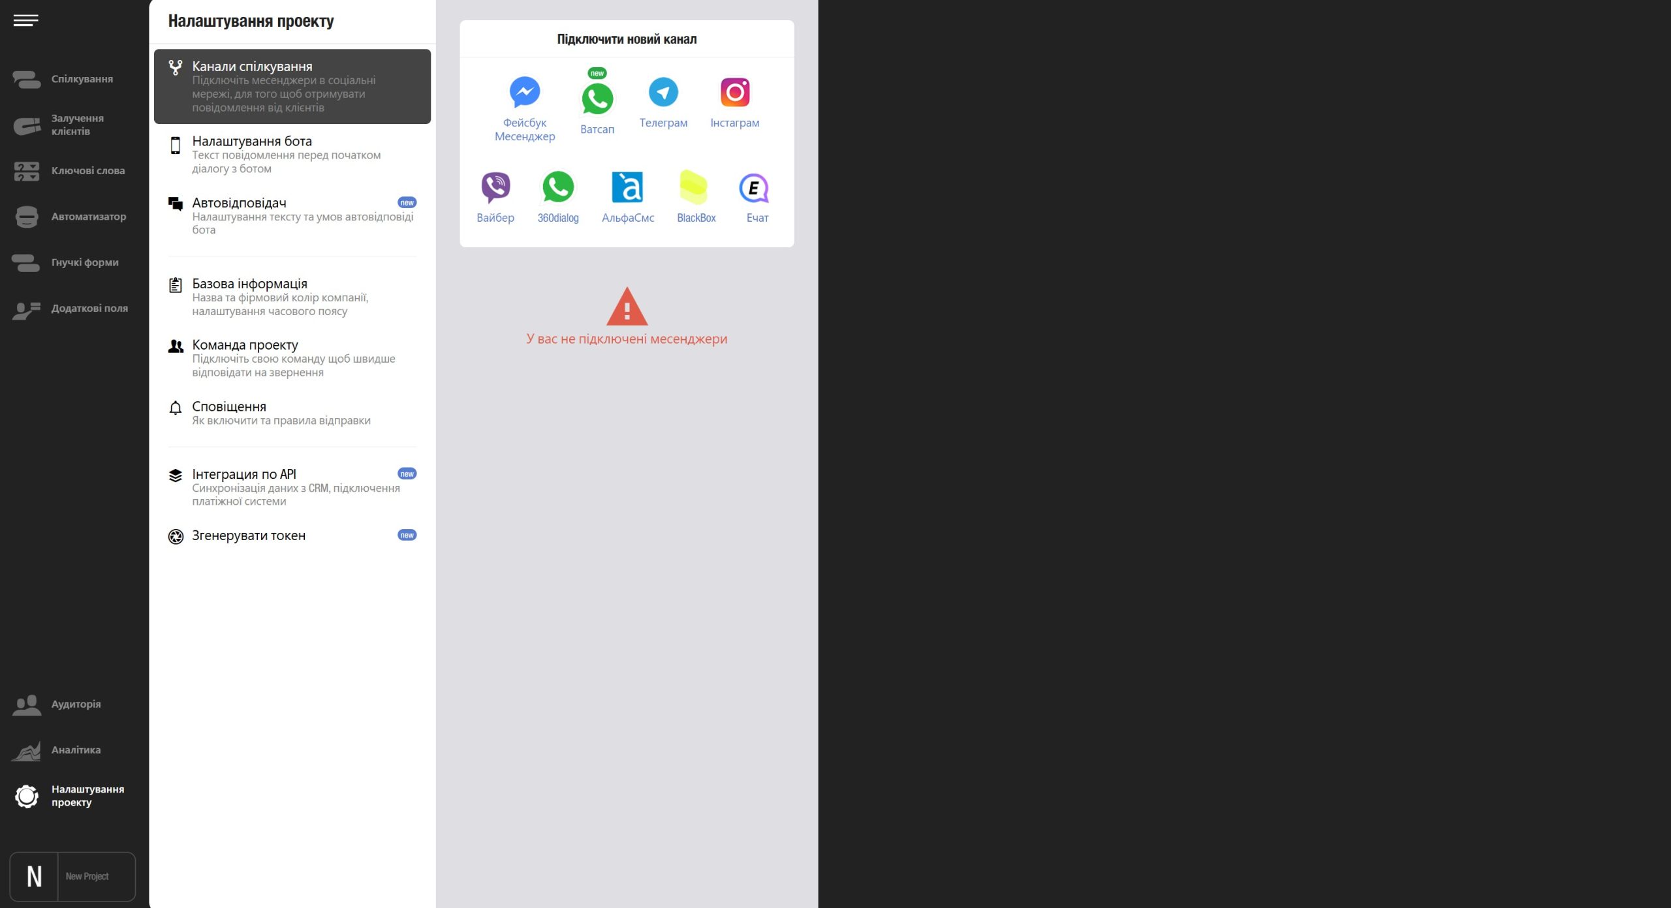Viewport: 1671px width, 908px height.
Task: Click the green new badge above Ватсап
Action: point(597,74)
